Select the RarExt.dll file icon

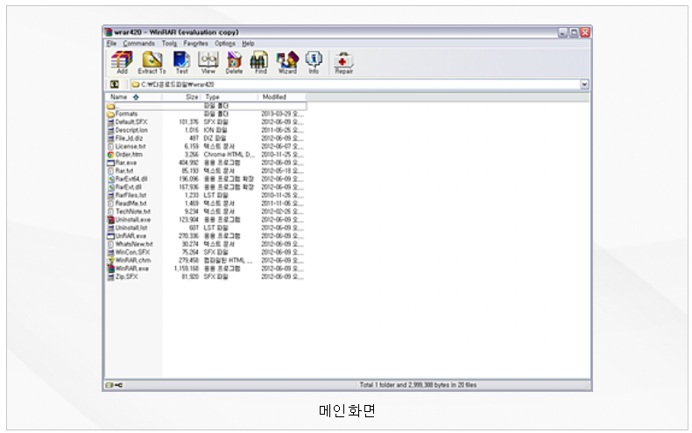110,187
